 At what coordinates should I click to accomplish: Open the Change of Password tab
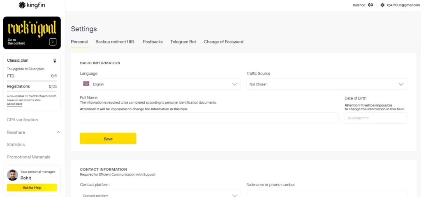[x=223, y=42]
